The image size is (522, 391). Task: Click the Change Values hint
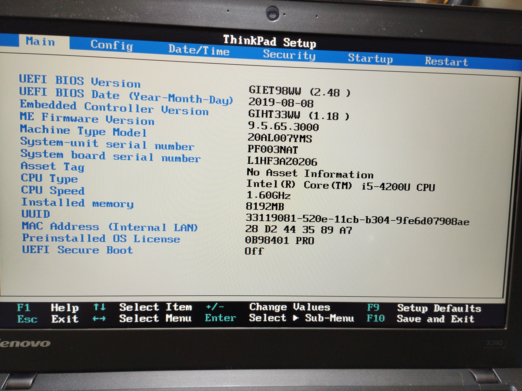click(x=290, y=307)
